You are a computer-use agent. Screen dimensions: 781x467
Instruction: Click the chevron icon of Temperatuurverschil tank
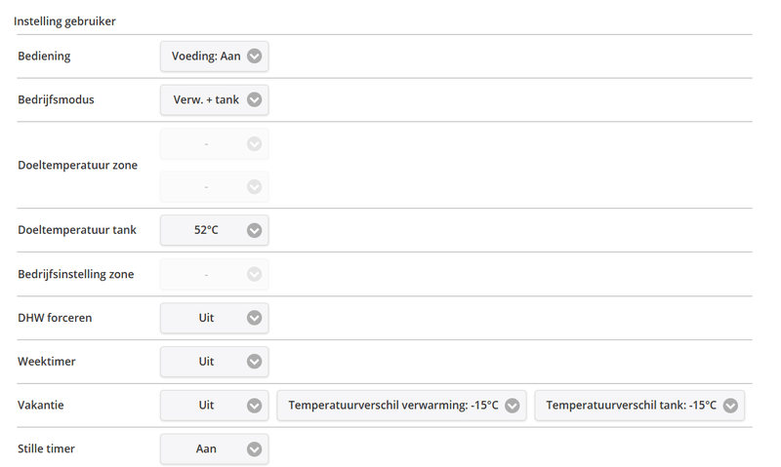click(x=730, y=406)
